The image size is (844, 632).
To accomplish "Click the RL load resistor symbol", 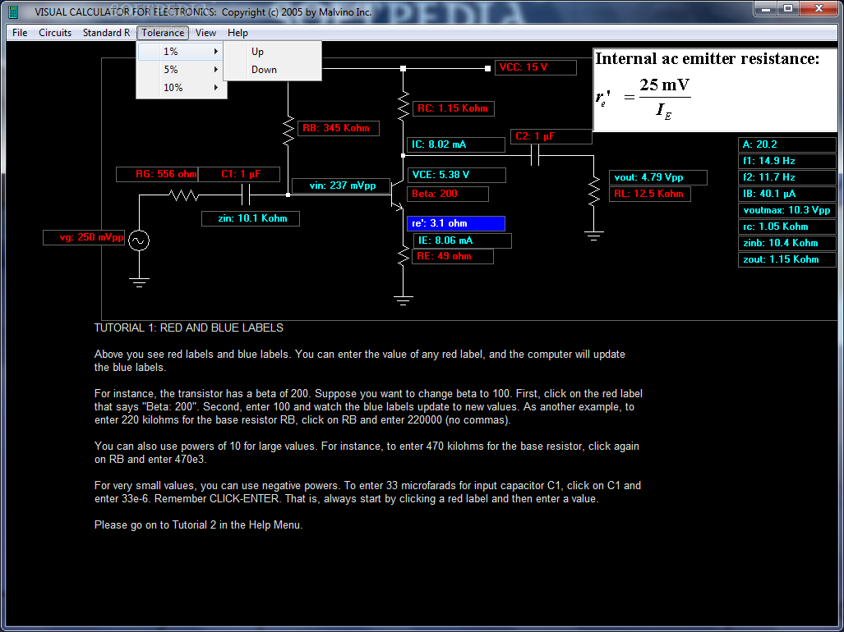I will tap(593, 191).
